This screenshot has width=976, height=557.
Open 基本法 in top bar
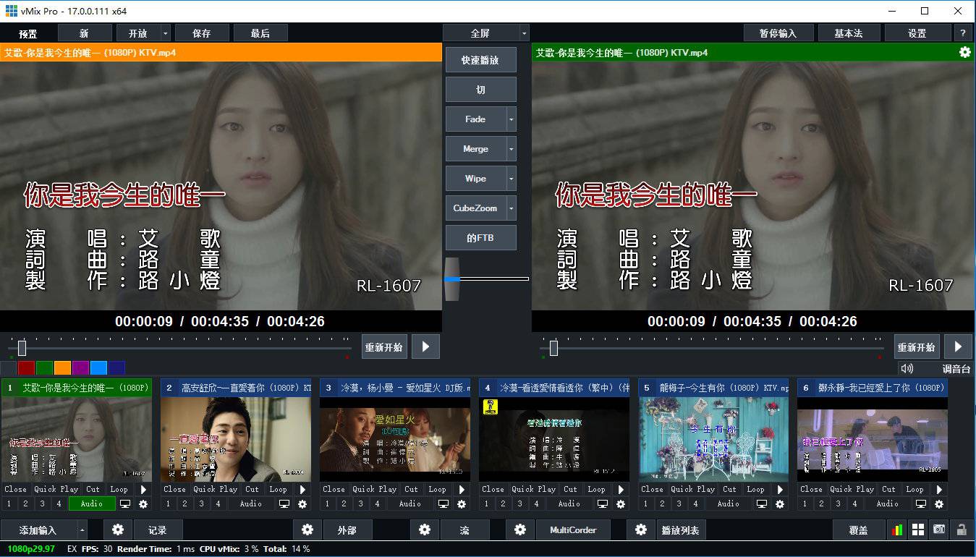pos(849,33)
